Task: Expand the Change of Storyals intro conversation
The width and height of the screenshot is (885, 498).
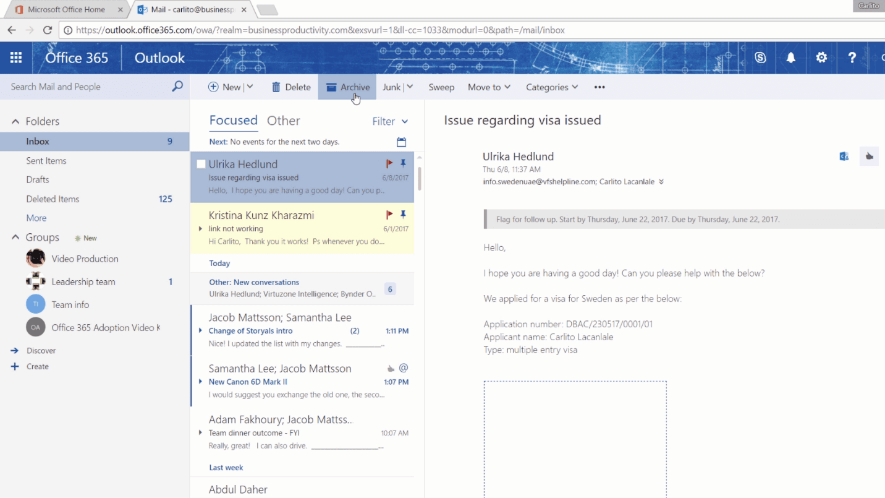Action: click(x=200, y=330)
